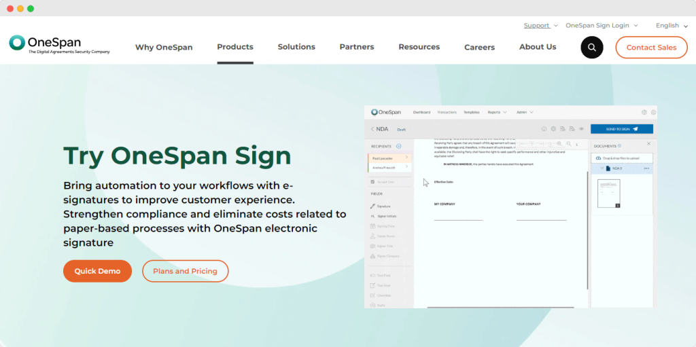Click the Quick Demo button
This screenshot has height=347, width=696.
98,271
